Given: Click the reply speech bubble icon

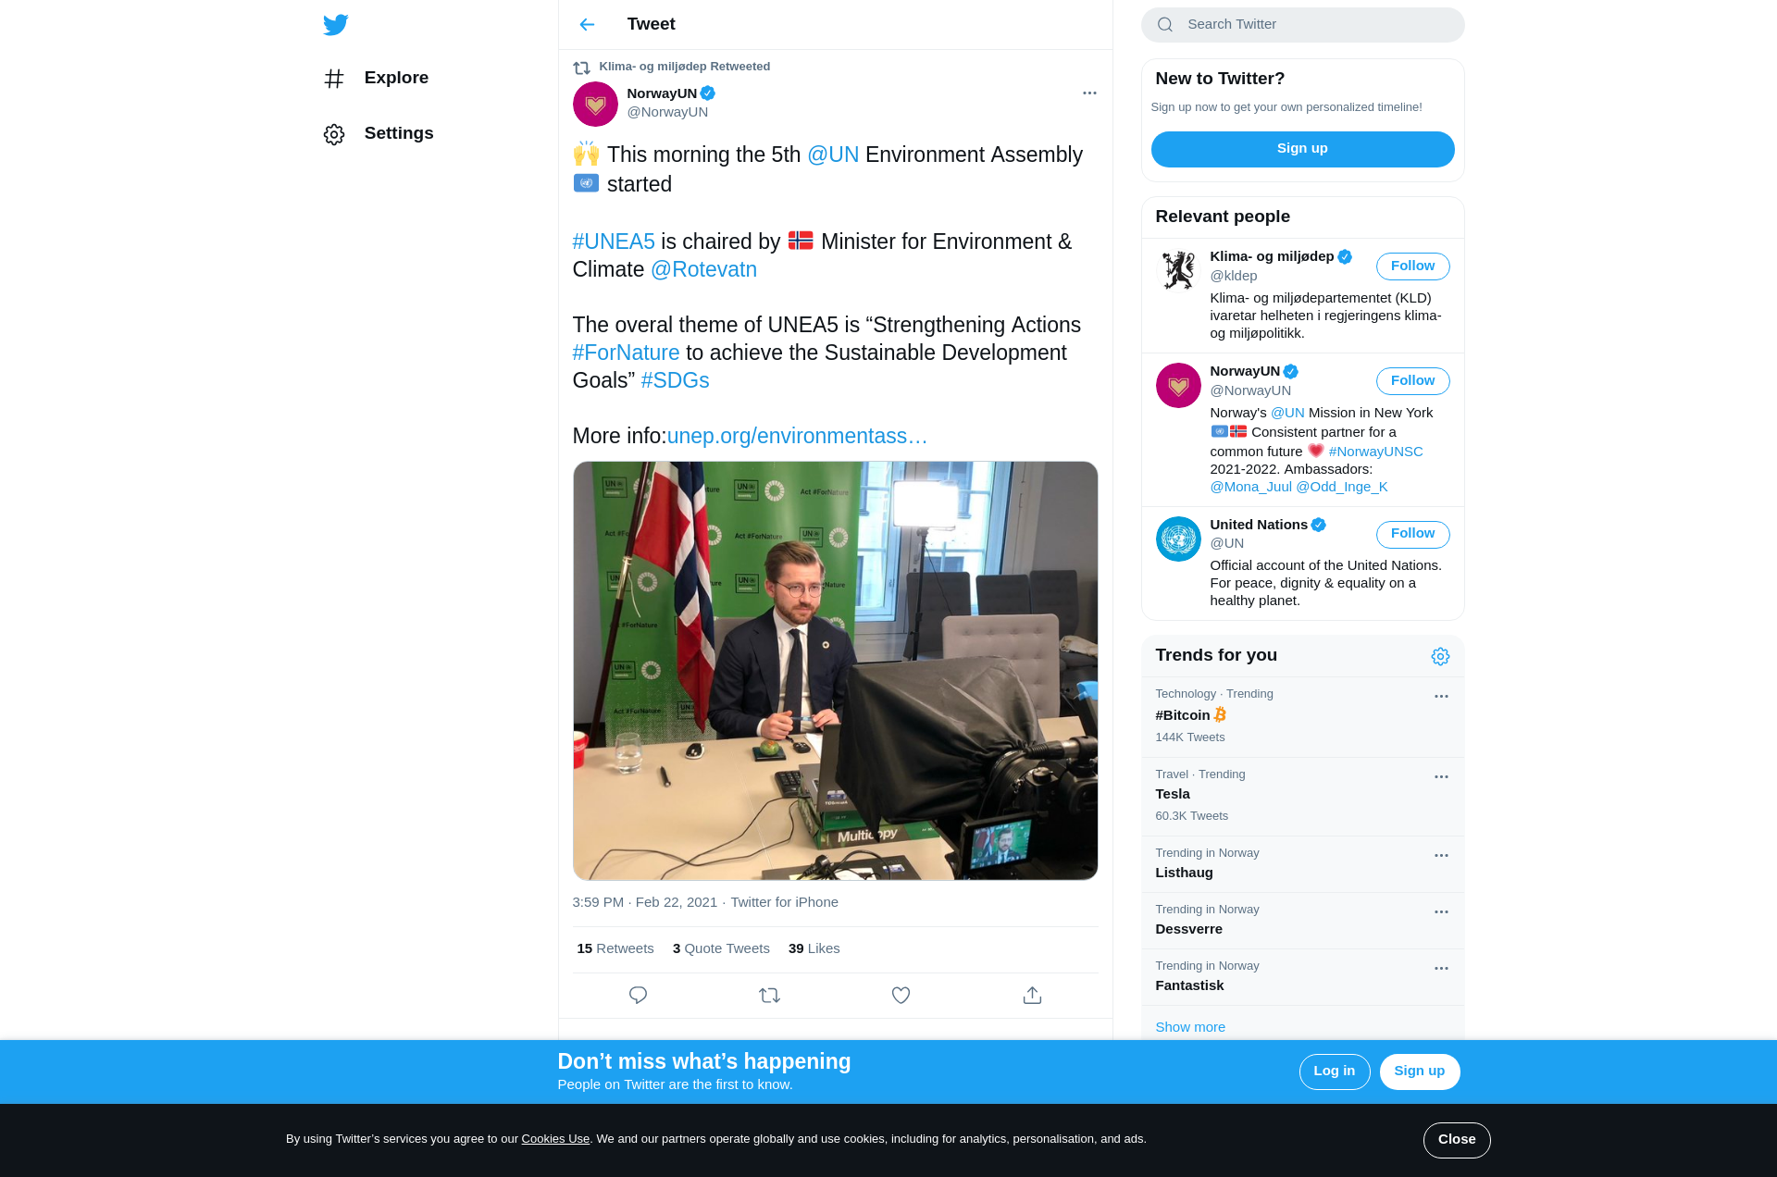Looking at the screenshot, I should 638,995.
